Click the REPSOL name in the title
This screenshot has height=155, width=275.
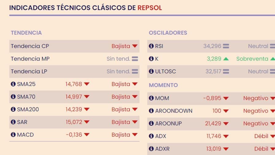click(149, 8)
